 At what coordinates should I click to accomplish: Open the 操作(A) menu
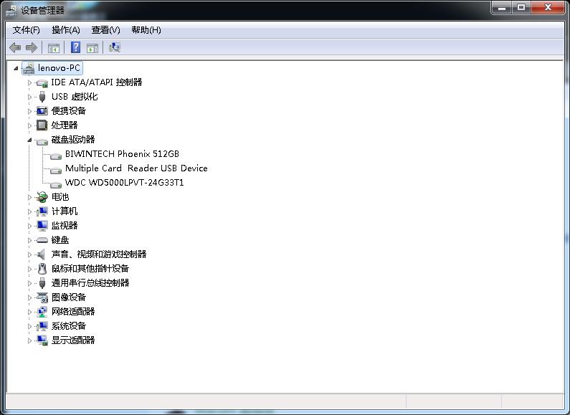[x=66, y=30]
